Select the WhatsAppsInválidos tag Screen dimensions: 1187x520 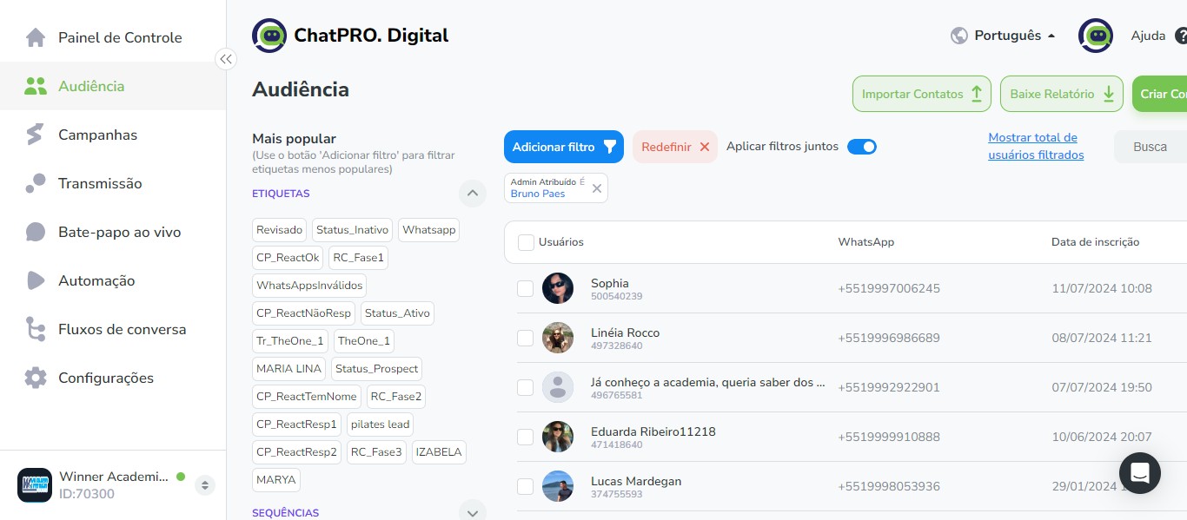(x=309, y=285)
